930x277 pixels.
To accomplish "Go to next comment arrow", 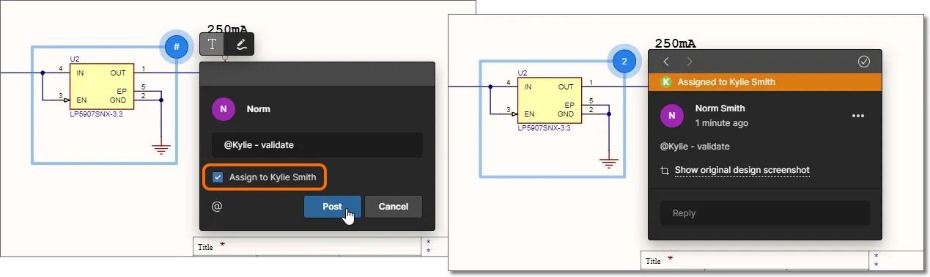I will (x=689, y=62).
